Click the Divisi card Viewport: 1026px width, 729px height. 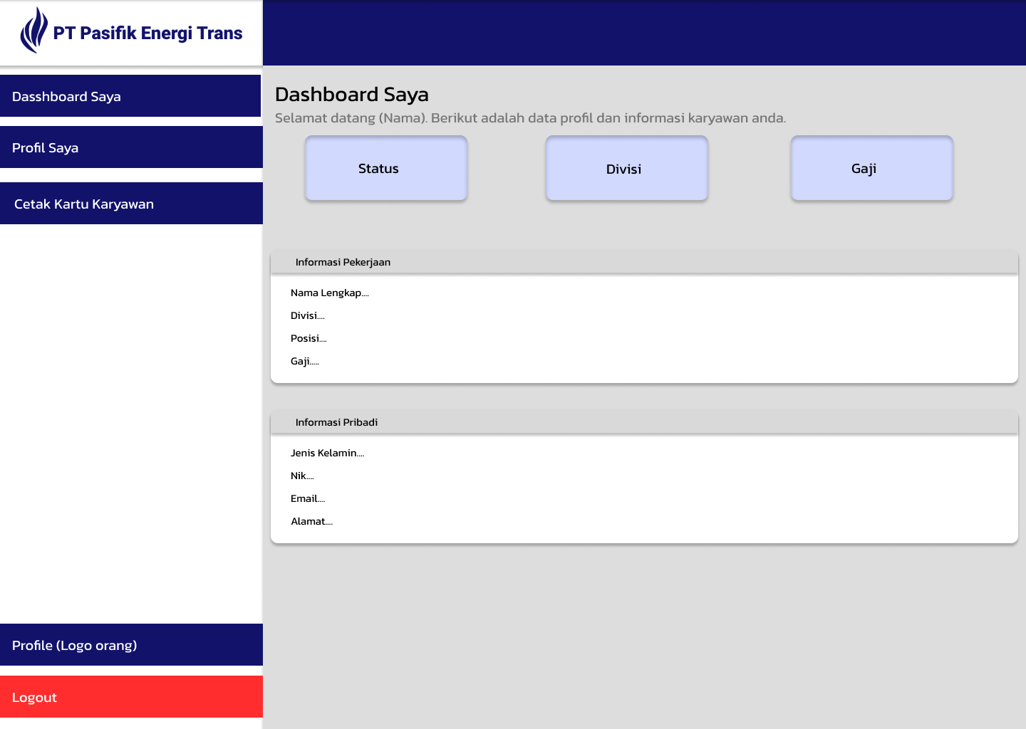pyautogui.click(x=627, y=168)
